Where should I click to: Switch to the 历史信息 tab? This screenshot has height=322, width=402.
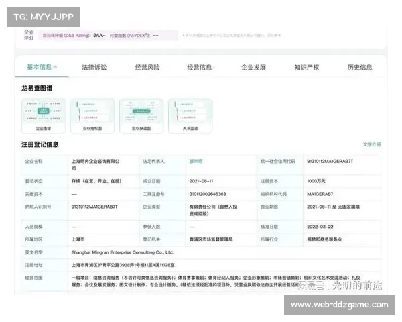click(360, 67)
